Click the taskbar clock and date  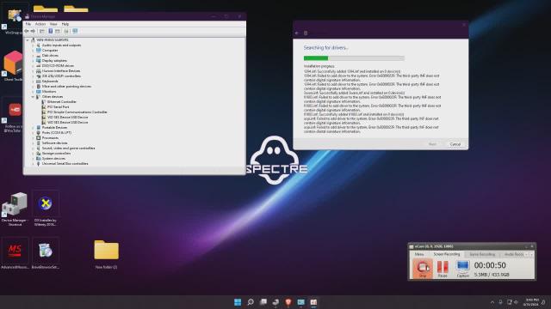[531, 302]
